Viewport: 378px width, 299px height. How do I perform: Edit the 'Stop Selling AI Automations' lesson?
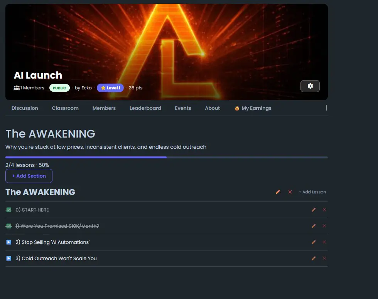[314, 242]
